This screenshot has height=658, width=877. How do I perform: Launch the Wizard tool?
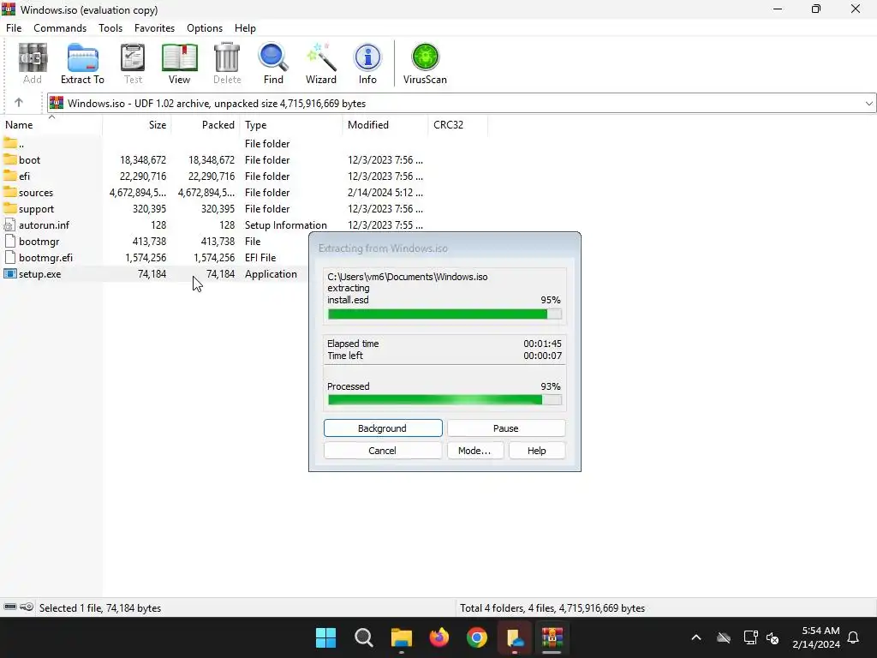[x=321, y=63]
